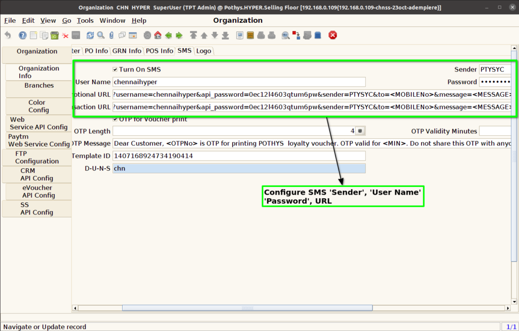This screenshot has width=519, height=331.
Task: Jump to last record icon
Action: pos(225,35)
